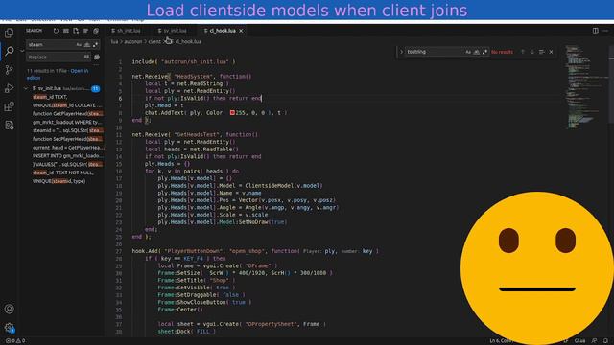Close the find widget
This screenshot has width=614, height=345.
(551, 52)
